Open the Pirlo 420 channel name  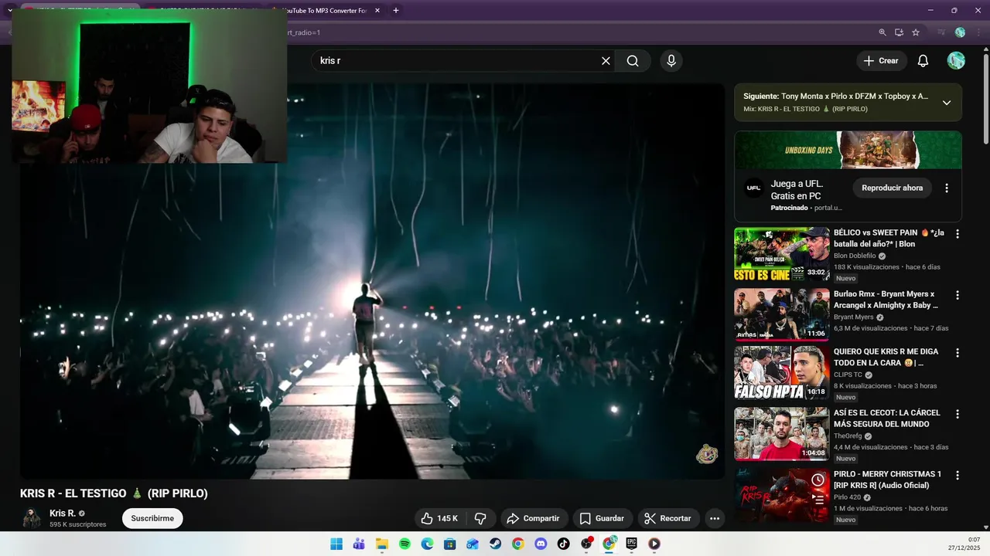point(847,497)
